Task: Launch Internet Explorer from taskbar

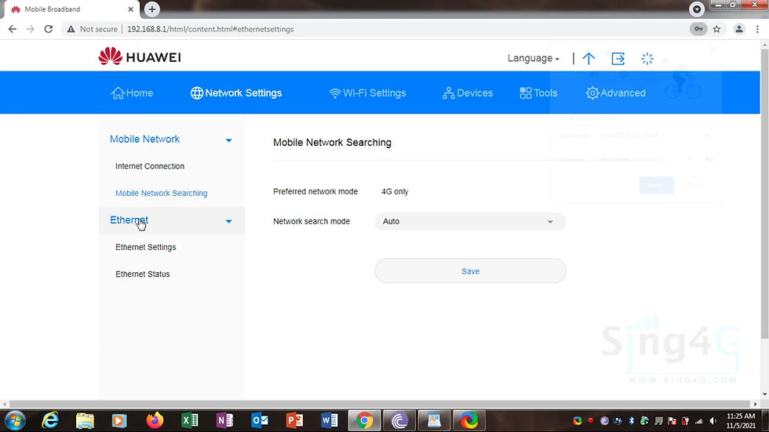Action: pyautogui.click(x=50, y=420)
